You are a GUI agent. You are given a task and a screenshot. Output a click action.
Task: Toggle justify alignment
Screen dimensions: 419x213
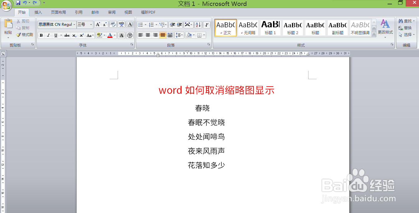click(x=162, y=35)
